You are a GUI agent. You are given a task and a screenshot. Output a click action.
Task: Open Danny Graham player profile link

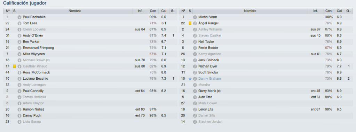click(209, 79)
